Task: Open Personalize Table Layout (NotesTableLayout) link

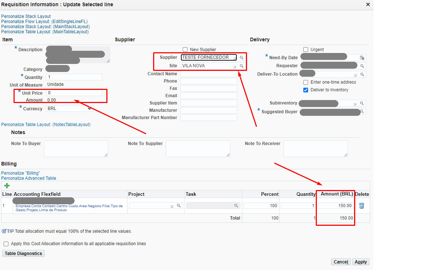Action: coord(46,125)
